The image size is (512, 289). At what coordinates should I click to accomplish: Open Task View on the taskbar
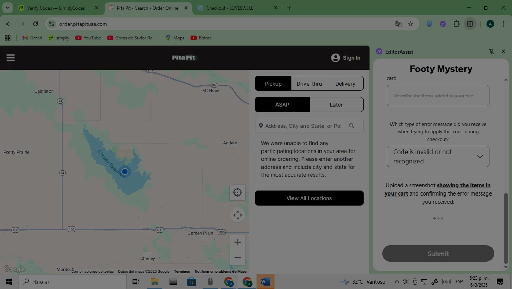coord(136,282)
